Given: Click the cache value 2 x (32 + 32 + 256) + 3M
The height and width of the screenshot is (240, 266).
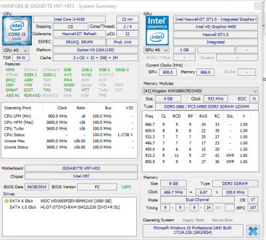Looking at the screenshot, I should tap(96, 58).
